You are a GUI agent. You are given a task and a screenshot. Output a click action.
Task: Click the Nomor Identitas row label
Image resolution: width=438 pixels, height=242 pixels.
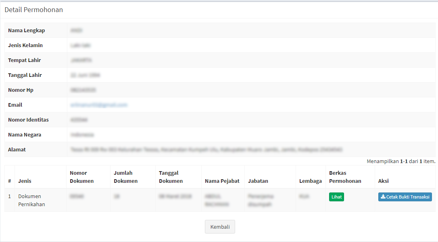pos(28,120)
